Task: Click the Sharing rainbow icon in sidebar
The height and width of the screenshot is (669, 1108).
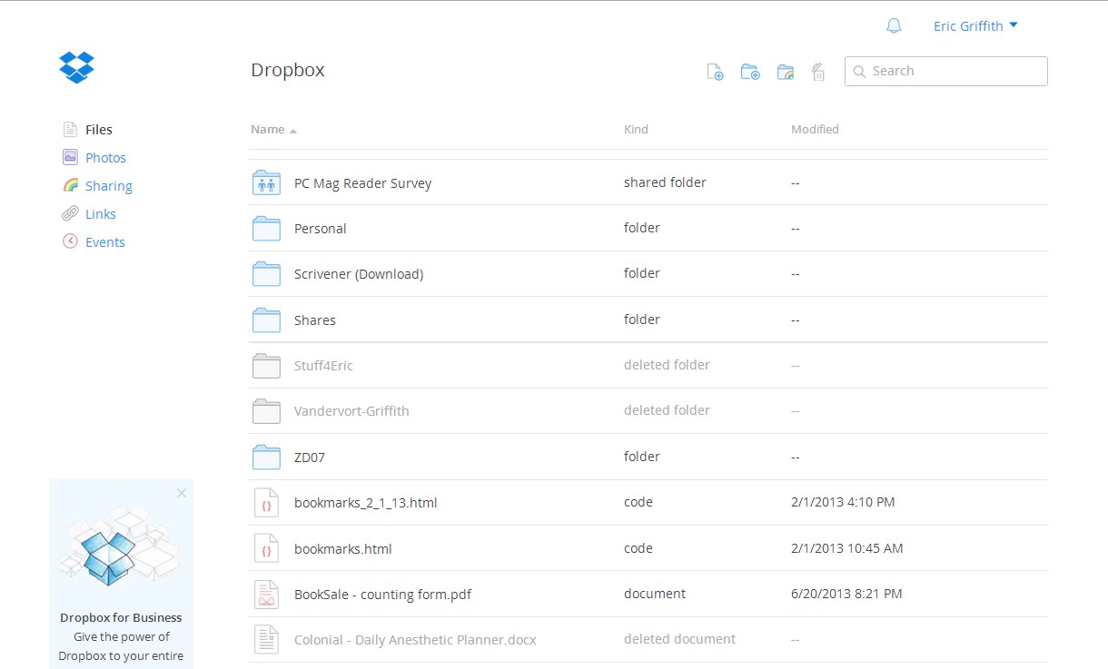Action: tap(70, 185)
